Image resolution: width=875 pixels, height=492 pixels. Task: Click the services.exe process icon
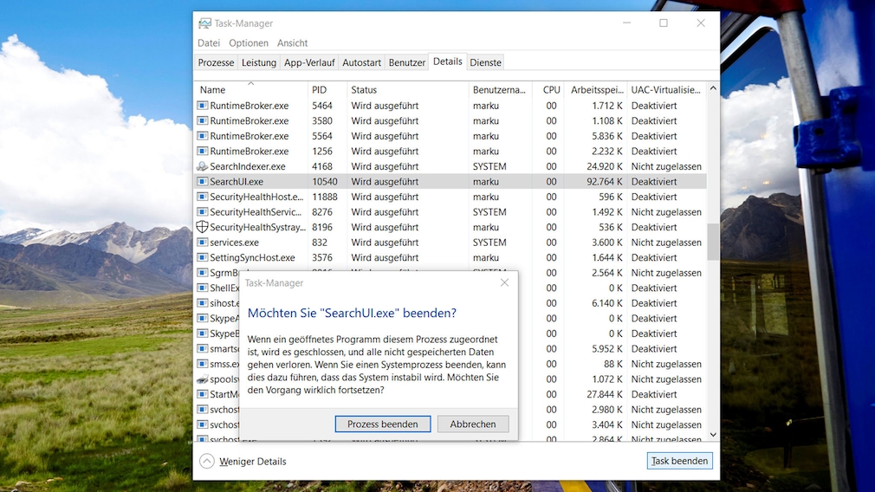pyautogui.click(x=202, y=243)
